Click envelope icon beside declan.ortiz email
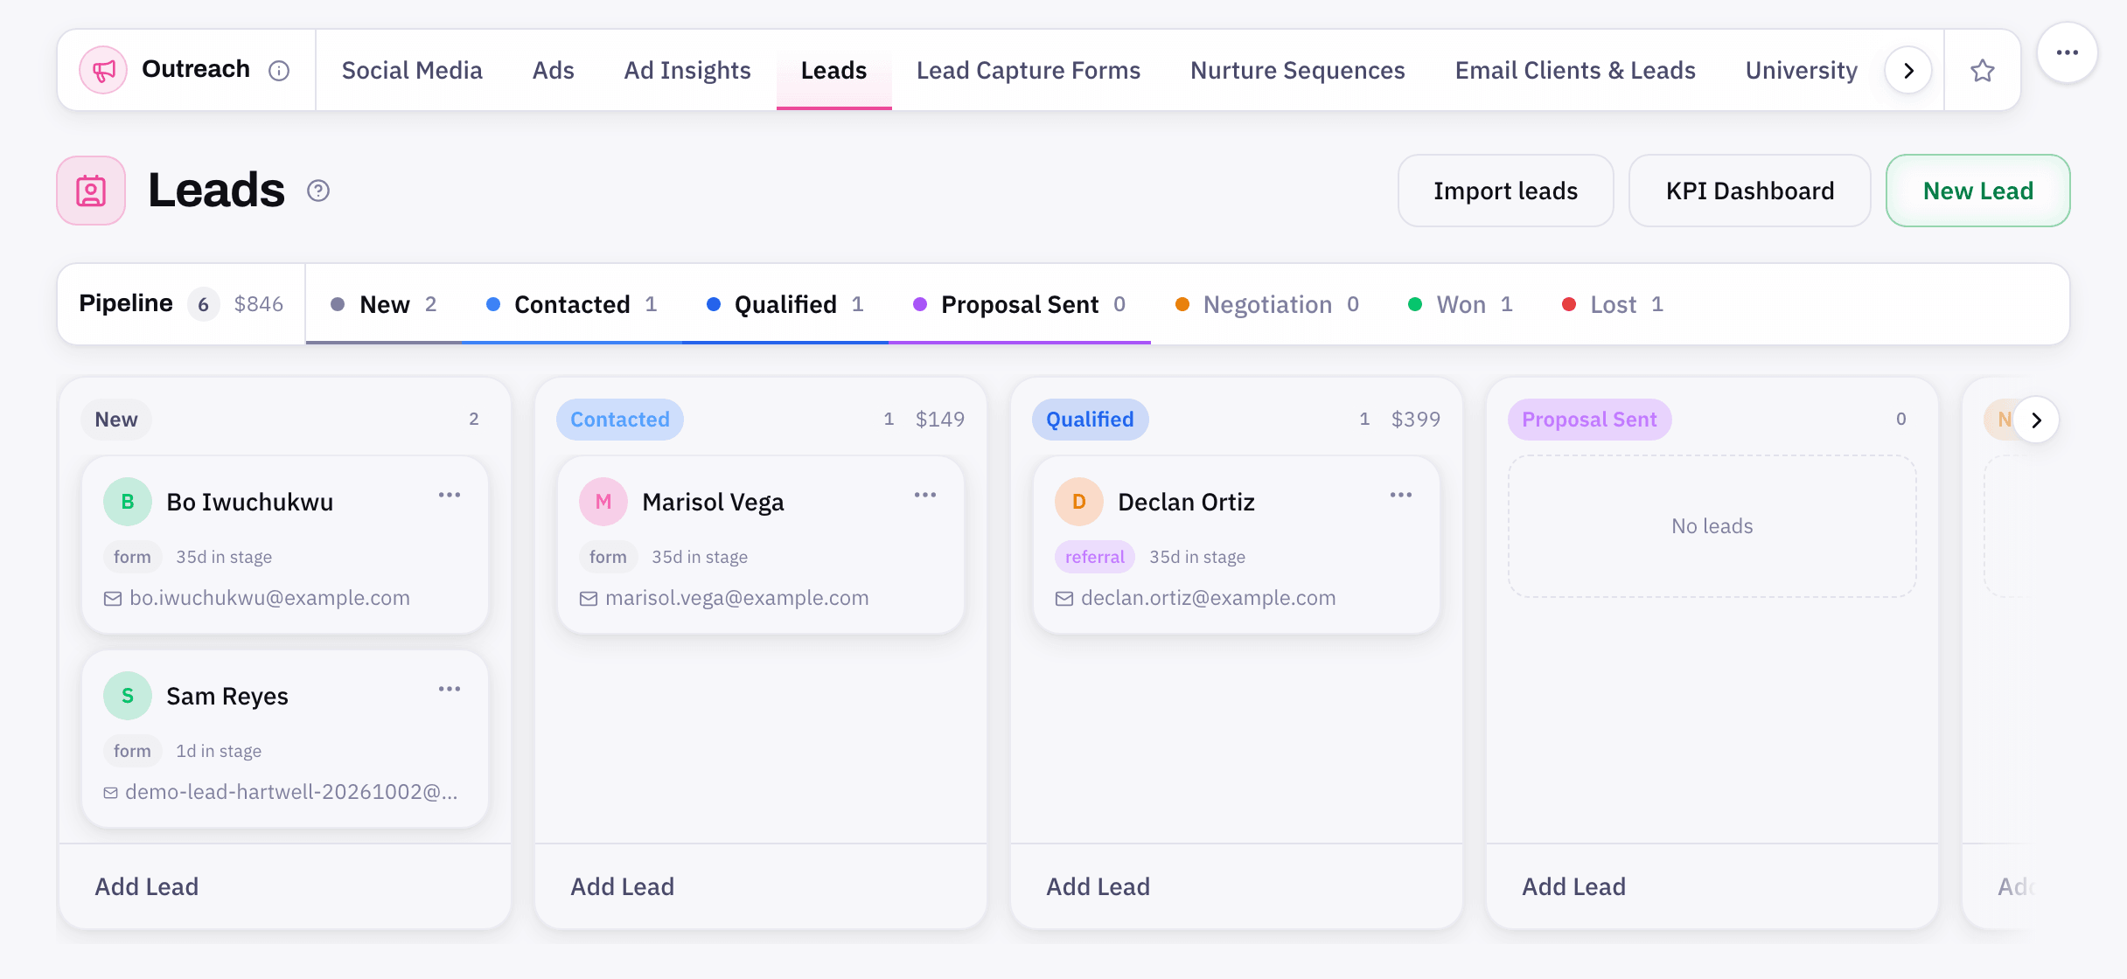 click(x=1064, y=599)
